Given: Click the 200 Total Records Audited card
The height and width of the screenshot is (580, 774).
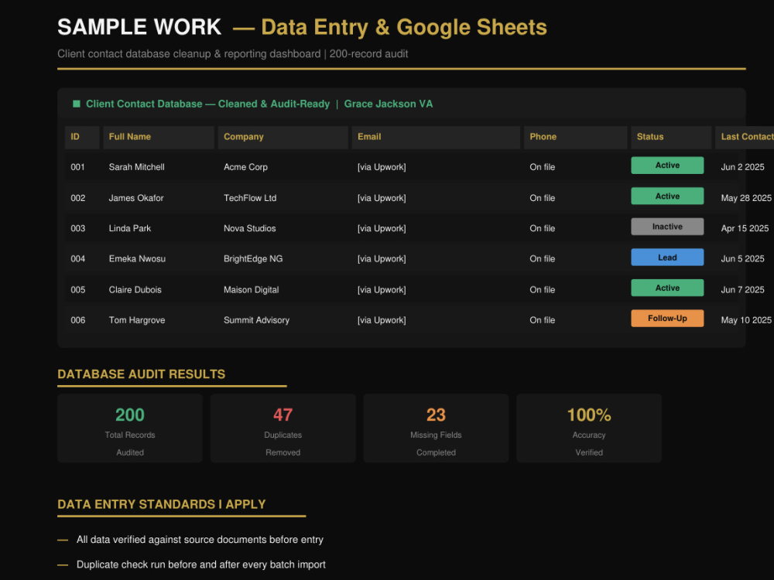Looking at the screenshot, I should click(130, 428).
